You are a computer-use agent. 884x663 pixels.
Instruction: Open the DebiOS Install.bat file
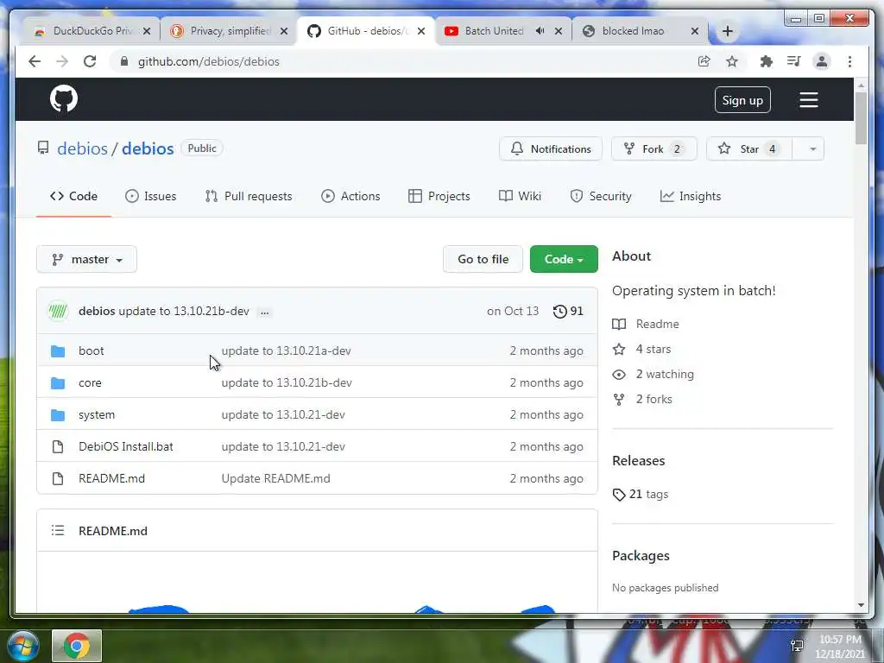(x=126, y=446)
